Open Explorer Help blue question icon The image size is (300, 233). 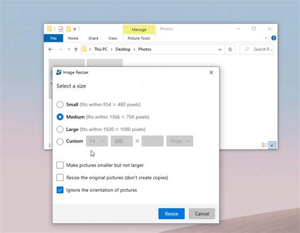click(x=273, y=38)
